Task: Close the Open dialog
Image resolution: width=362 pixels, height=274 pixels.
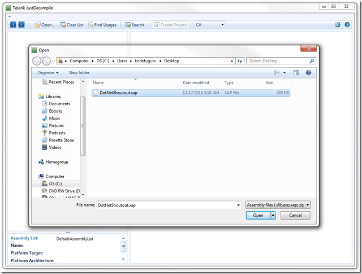Action: pyautogui.click(x=309, y=48)
